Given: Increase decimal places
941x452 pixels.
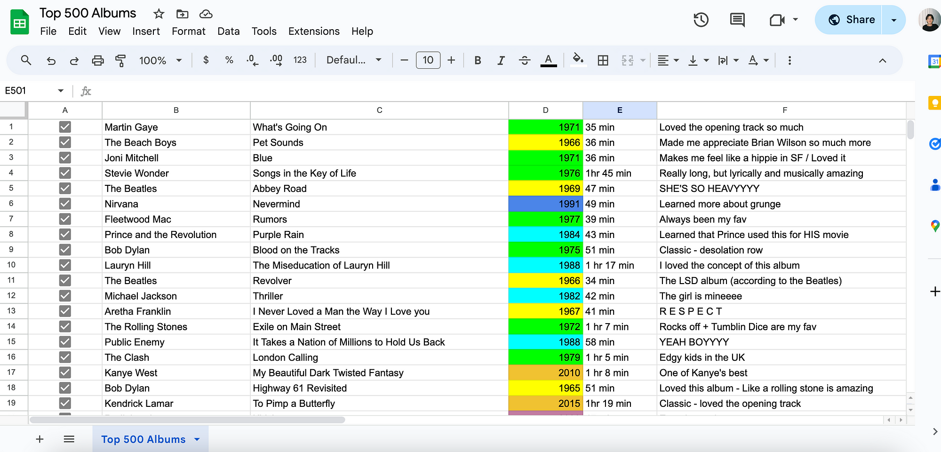Looking at the screenshot, I should click(x=276, y=60).
